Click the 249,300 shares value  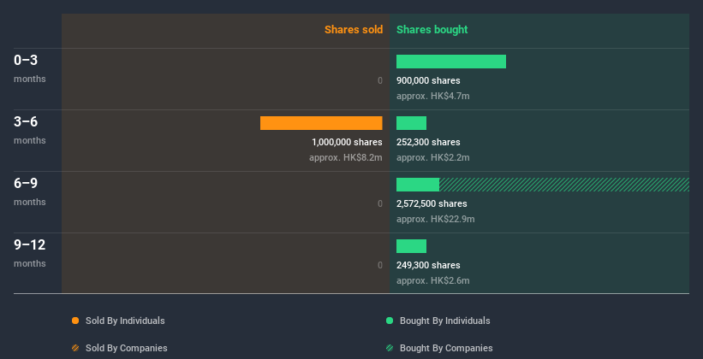(428, 266)
